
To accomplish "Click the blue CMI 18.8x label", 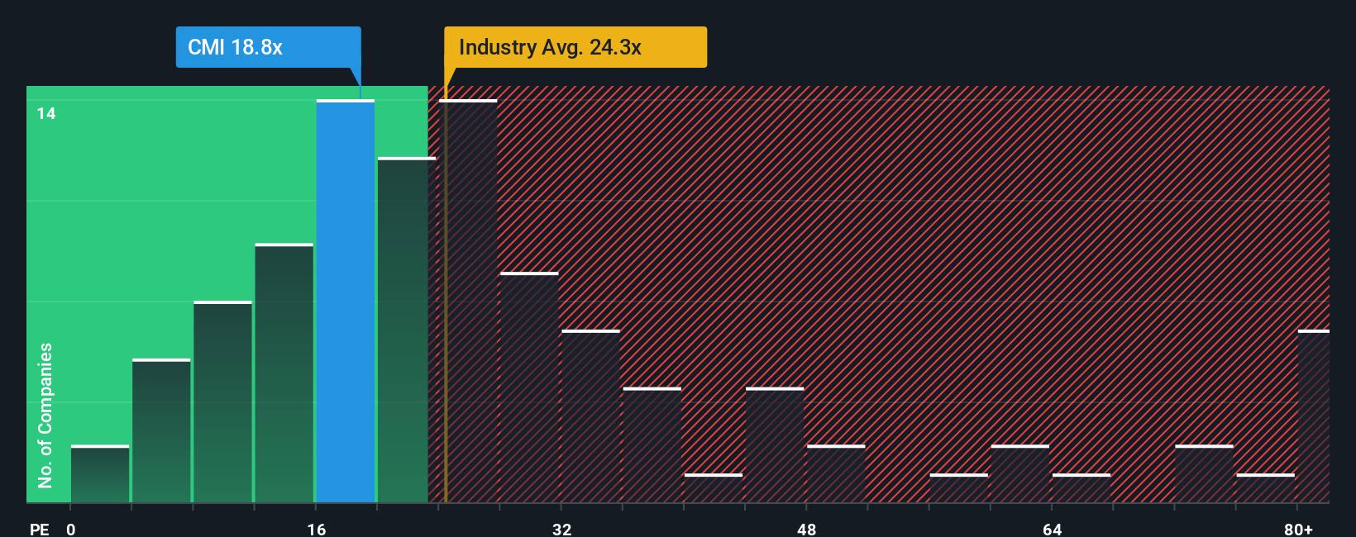I will [x=268, y=47].
